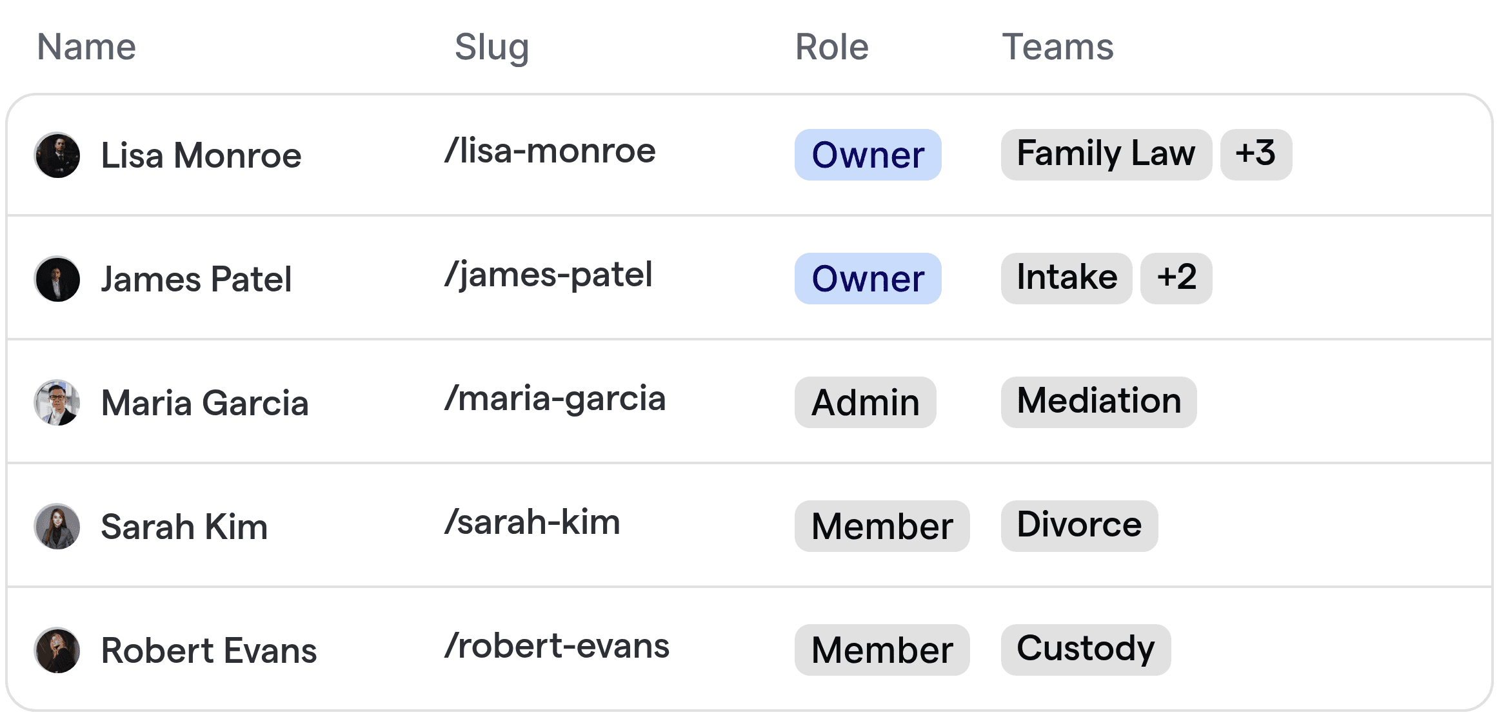Expand James Patel's +2 teams badge
This screenshot has height=717, width=1499.
coord(1176,278)
